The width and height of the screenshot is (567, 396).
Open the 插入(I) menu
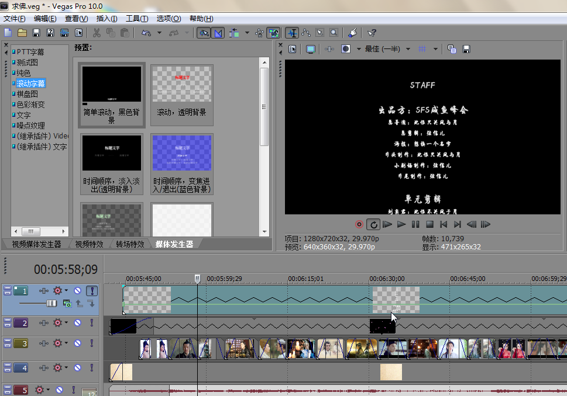point(106,19)
